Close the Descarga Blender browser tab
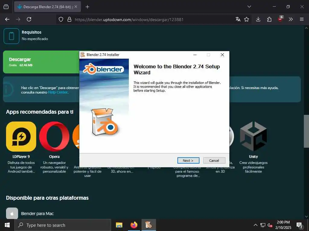 (x=76, y=7)
